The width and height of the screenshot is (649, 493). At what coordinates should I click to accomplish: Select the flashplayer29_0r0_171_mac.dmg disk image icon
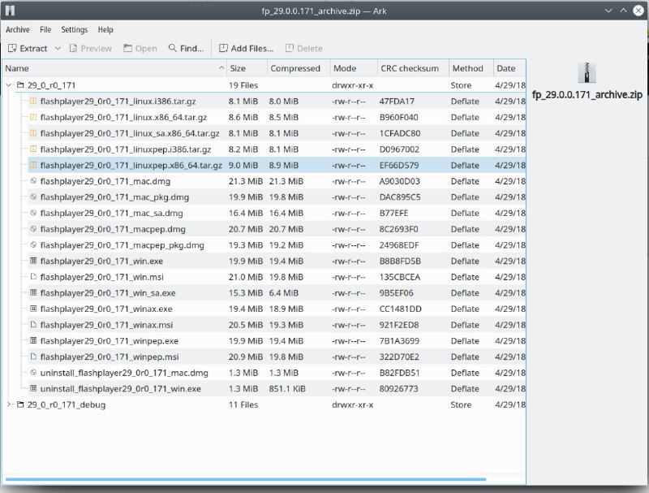(33, 181)
